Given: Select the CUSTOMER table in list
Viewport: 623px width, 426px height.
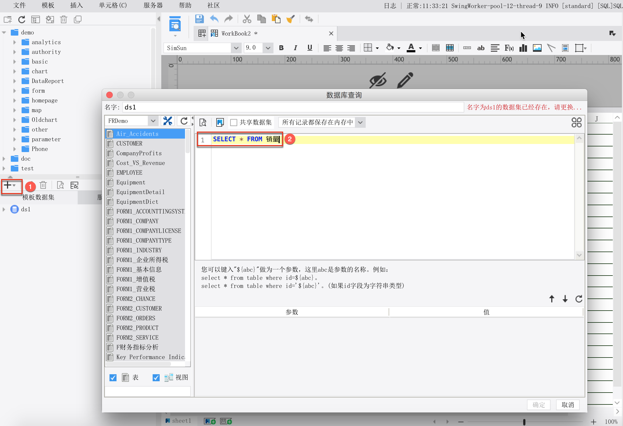Looking at the screenshot, I should (x=129, y=143).
